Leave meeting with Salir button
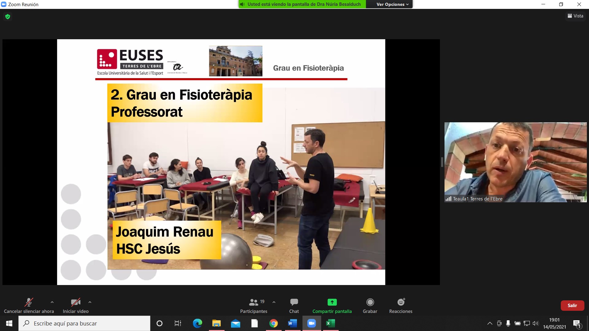Viewport: 589px width, 331px height. click(572, 306)
